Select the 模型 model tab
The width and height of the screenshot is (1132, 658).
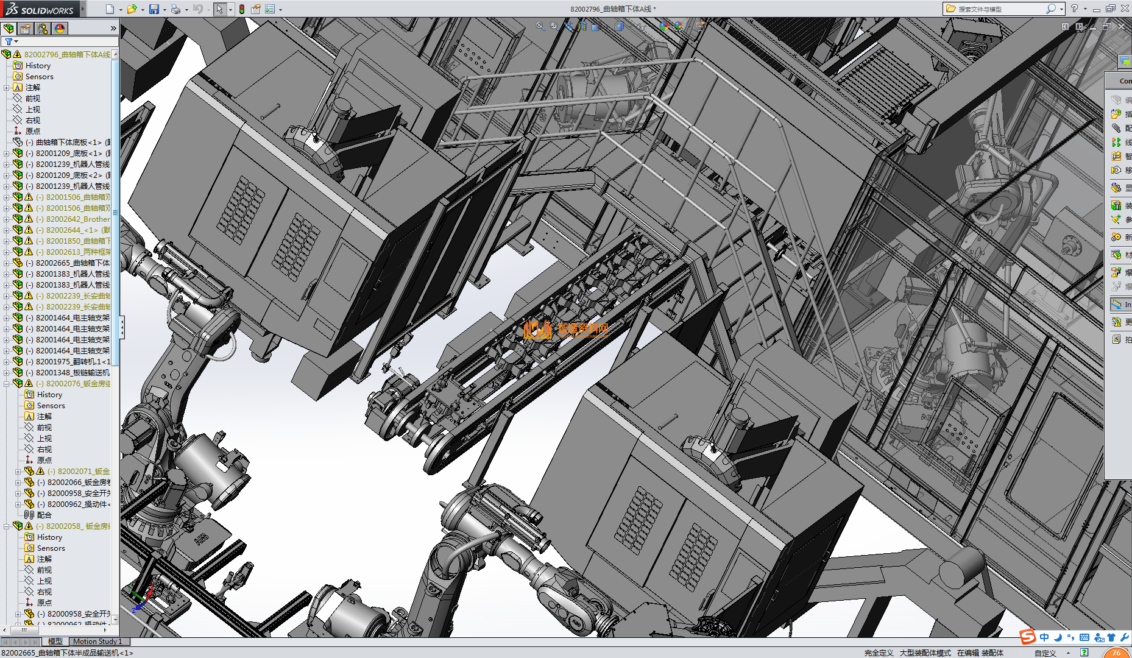[x=55, y=642]
